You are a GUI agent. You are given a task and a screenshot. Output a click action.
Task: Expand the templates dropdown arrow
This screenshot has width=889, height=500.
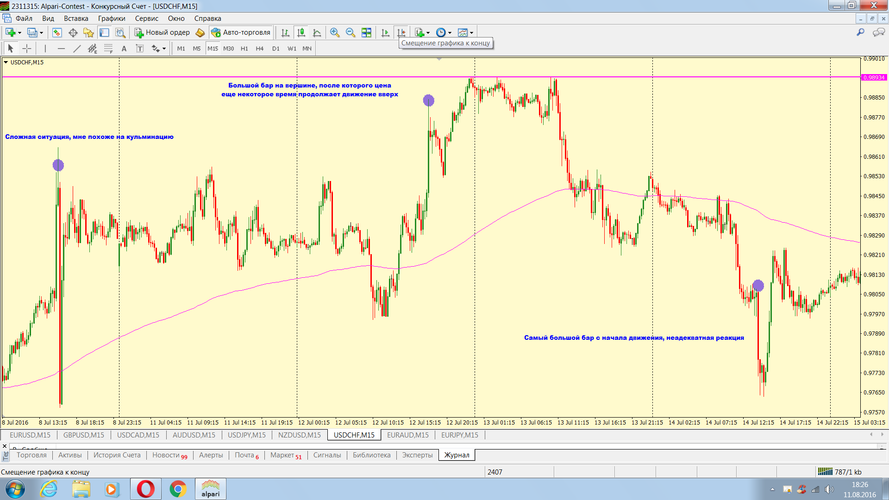coord(471,33)
